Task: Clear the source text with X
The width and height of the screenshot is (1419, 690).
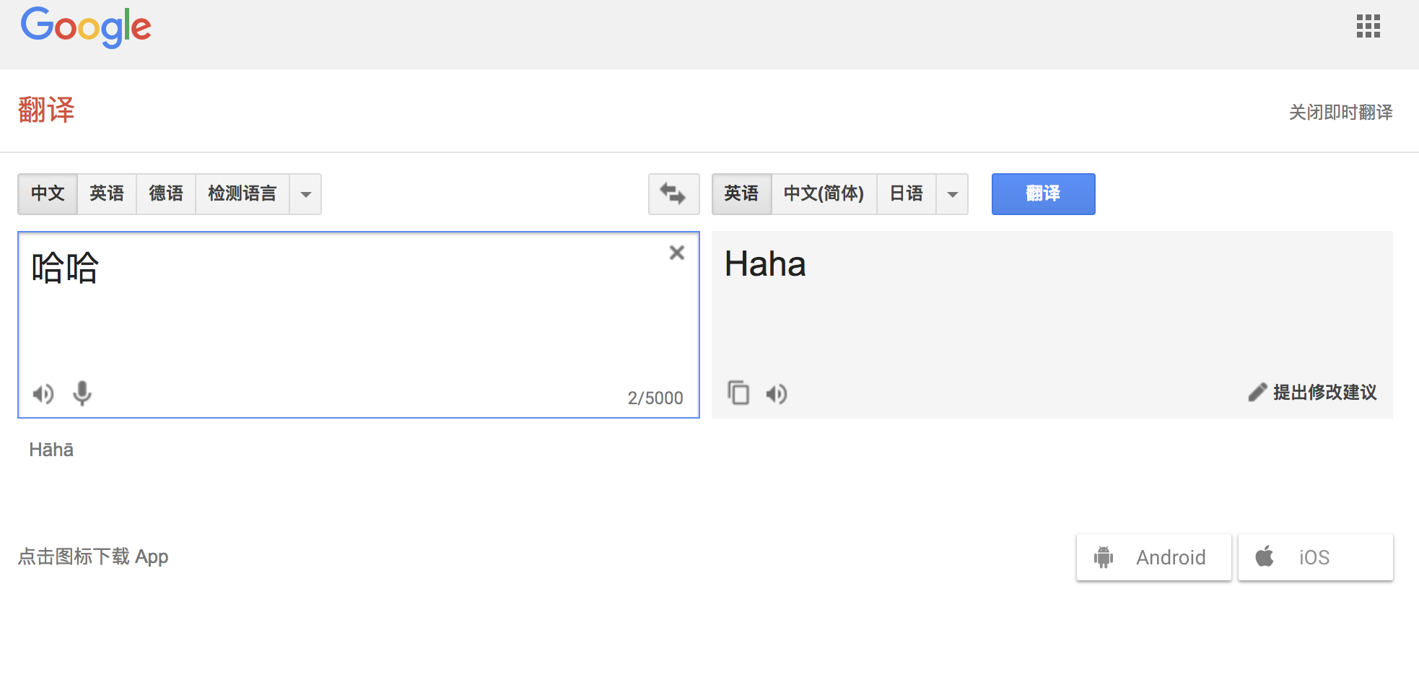Action: 676,253
